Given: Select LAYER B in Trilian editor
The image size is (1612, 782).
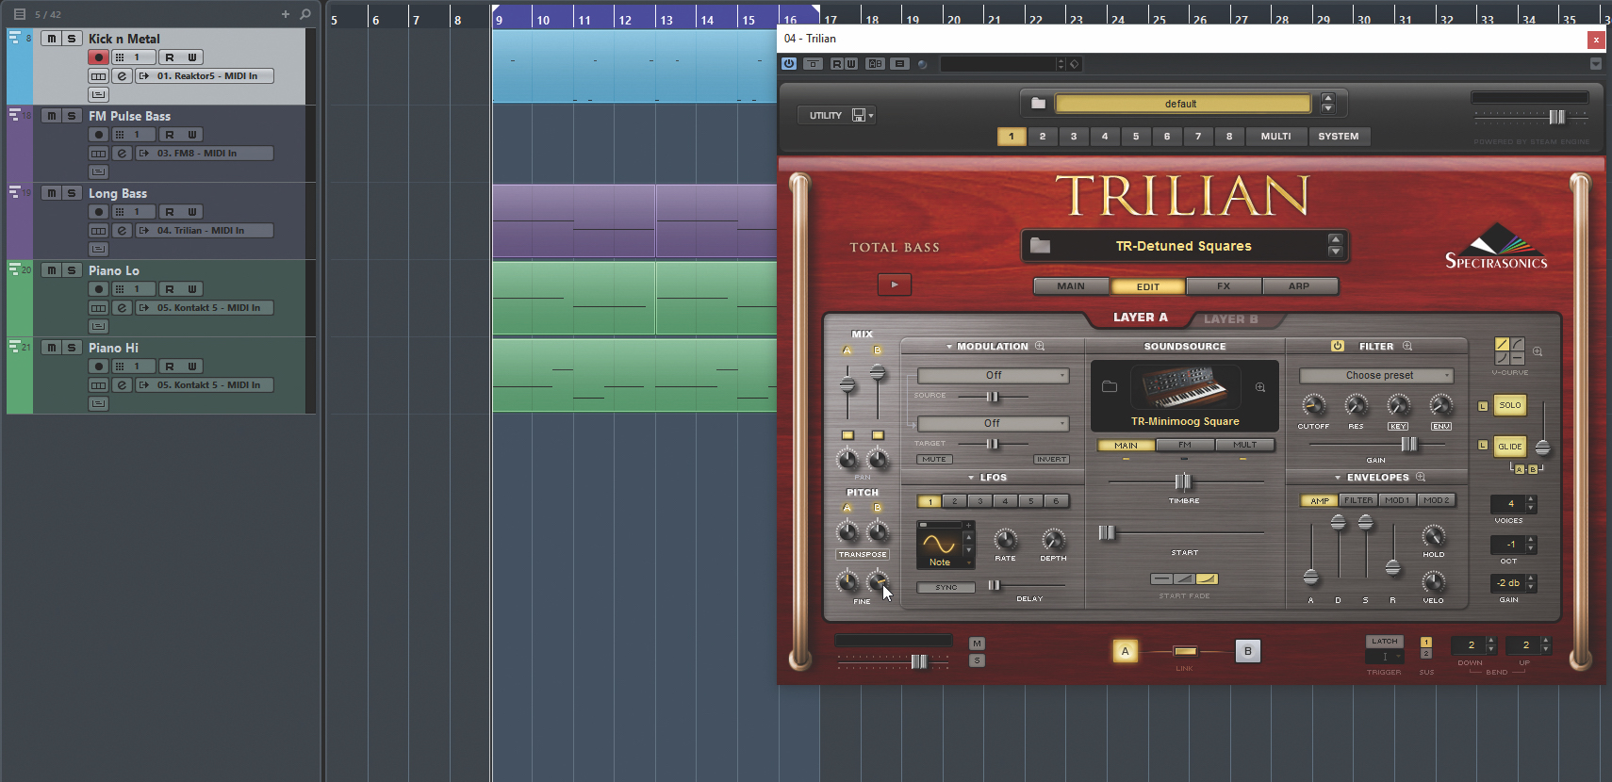Looking at the screenshot, I should (x=1231, y=319).
